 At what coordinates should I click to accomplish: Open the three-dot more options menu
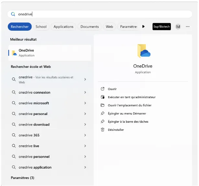click(x=188, y=26)
